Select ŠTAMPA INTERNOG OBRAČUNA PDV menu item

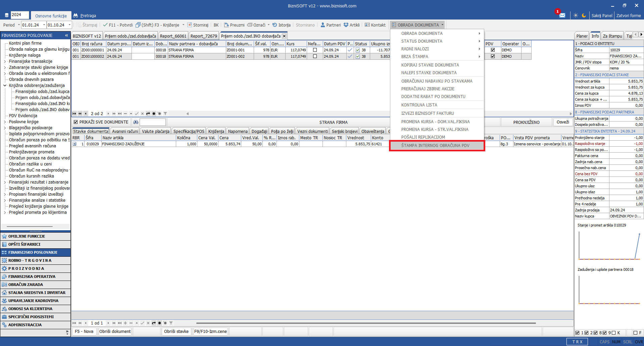point(435,146)
